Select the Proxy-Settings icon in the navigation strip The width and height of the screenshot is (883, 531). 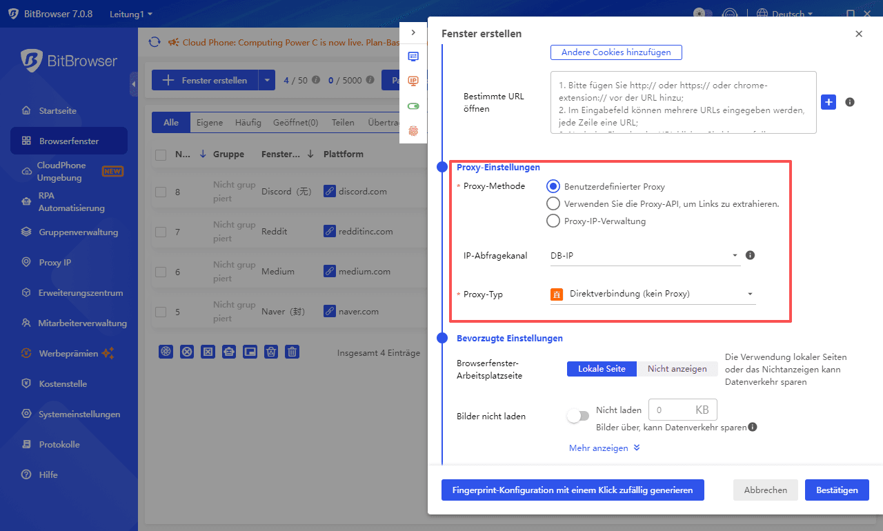pos(413,81)
